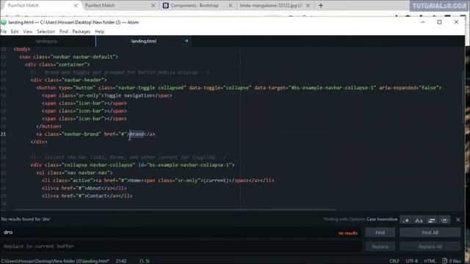Screen dimensions: 470x264
Task: Open the File menu
Action: click(x=4, y=32)
